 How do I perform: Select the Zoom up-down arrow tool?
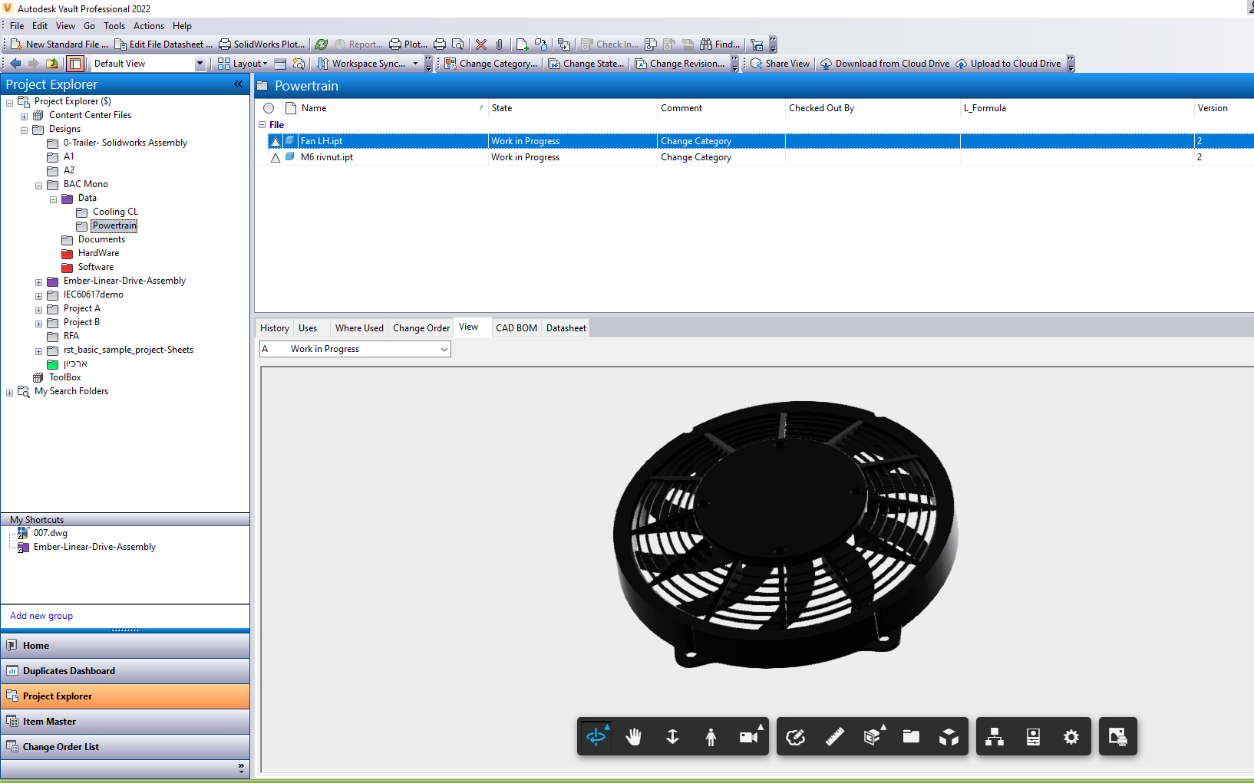pyautogui.click(x=672, y=737)
